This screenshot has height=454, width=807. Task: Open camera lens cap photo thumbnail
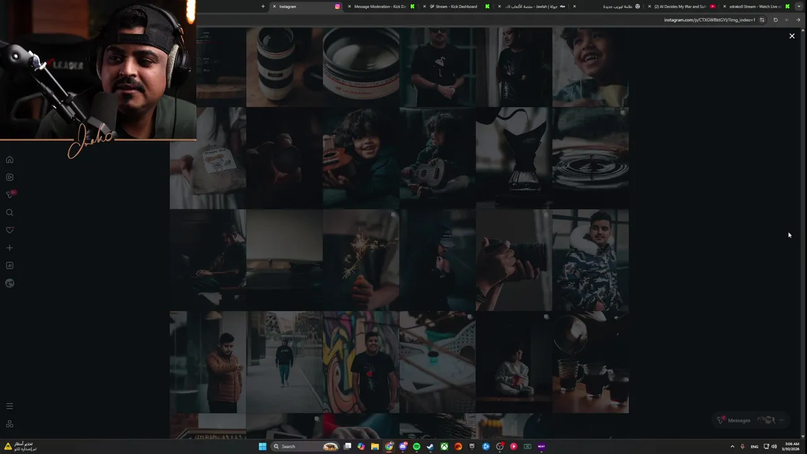tap(361, 67)
